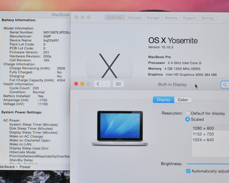Click the Device Name bq20z451 value
The image size is (229, 183).
coord(51,40)
